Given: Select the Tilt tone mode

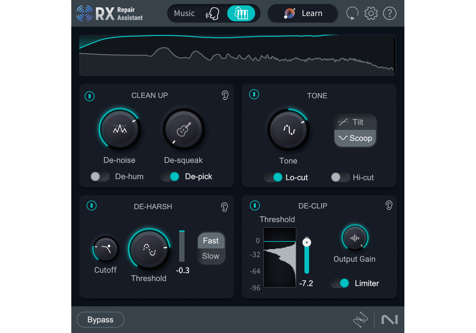Looking at the screenshot, I should point(355,122).
